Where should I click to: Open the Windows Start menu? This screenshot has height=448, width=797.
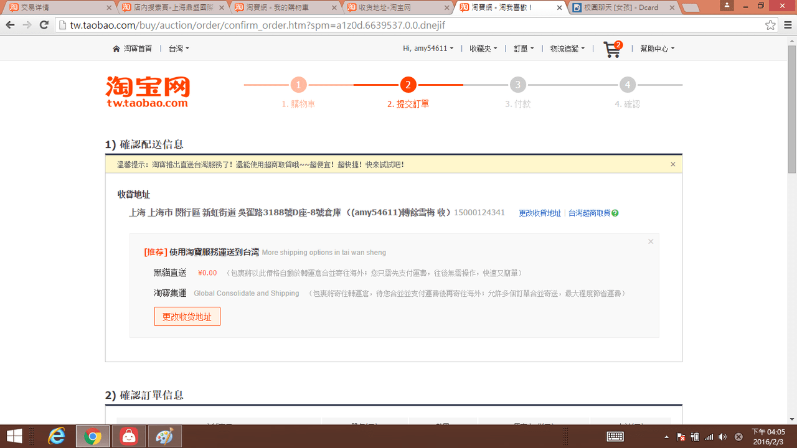[x=14, y=436]
